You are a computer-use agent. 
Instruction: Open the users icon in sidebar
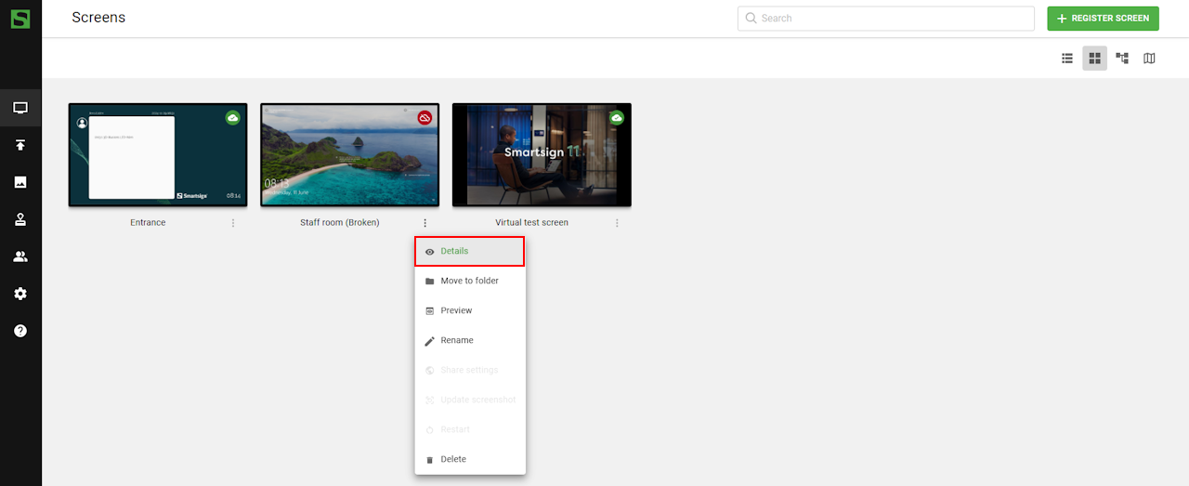click(20, 256)
